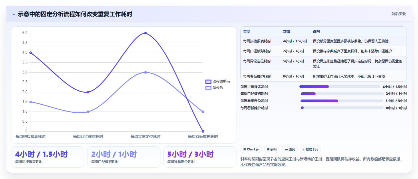Click 每周异常定位耗时 in the table
This screenshot has height=179, width=418.
[x=257, y=61]
